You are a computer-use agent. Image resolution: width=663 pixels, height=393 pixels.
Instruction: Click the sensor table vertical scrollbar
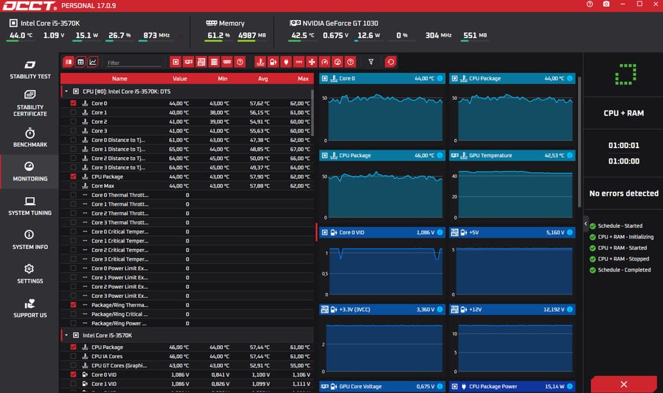[312, 112]
